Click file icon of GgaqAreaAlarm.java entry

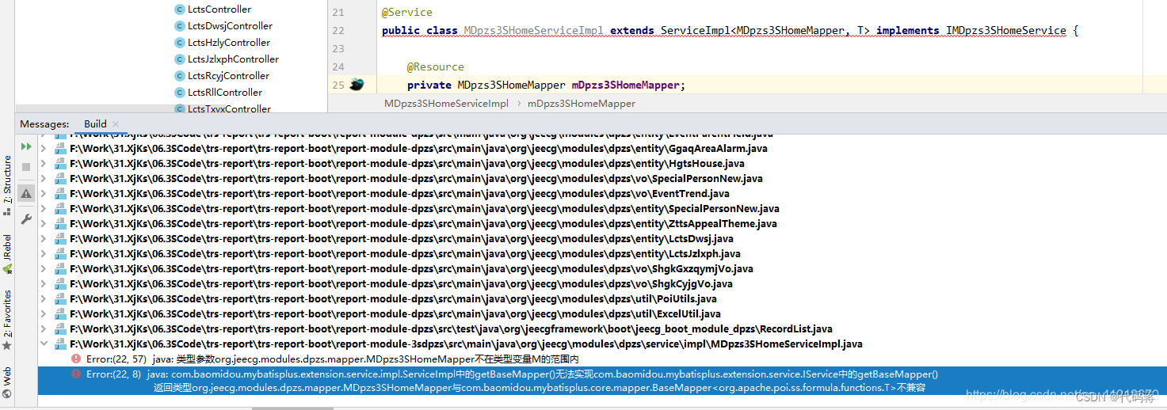coord(61,149)
